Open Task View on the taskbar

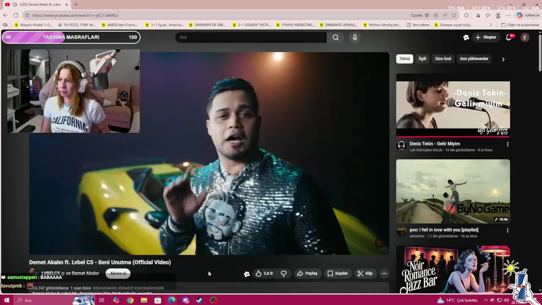(x=102, y=300)
